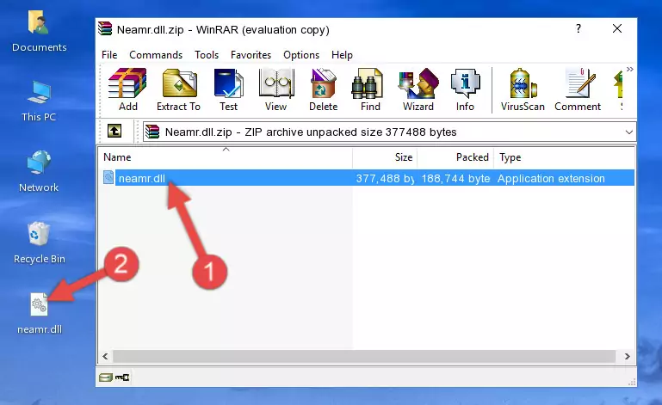Click the horizontal scrollbar left arrow
Viewport: 662px width, 405px height.
[x=106, y=357]
